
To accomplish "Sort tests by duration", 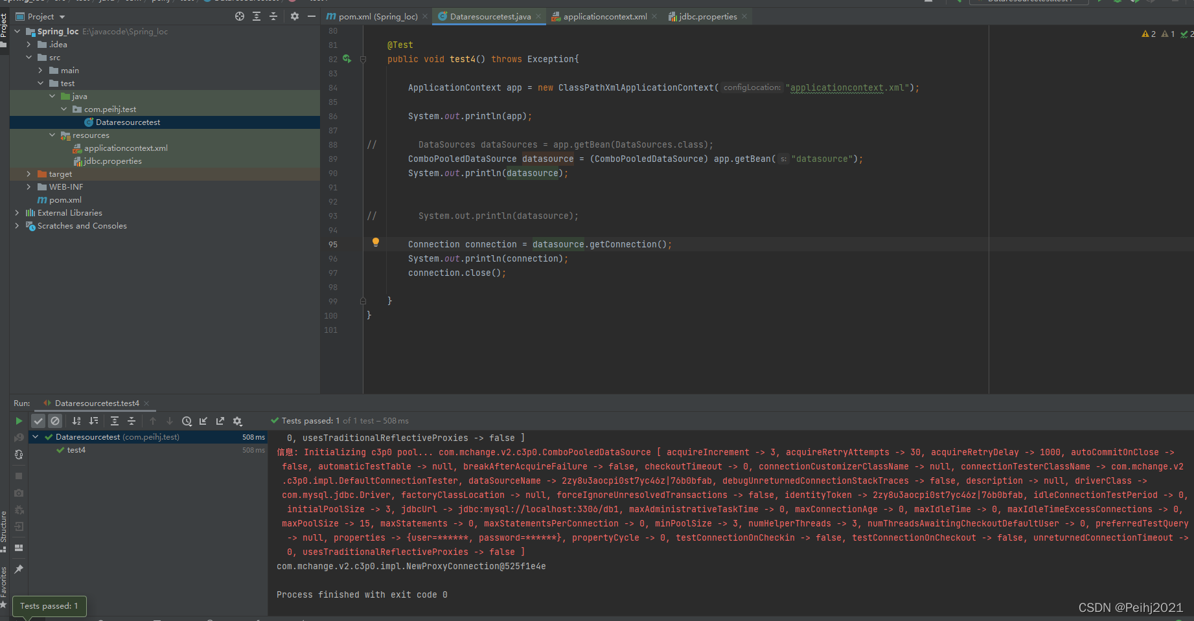I will [x=93, y=421].
